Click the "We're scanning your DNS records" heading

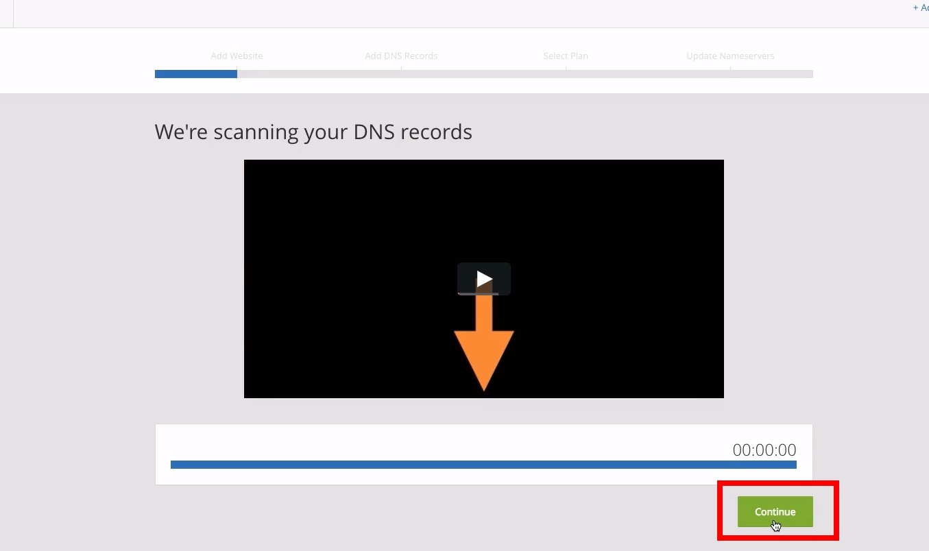[313, 132]
